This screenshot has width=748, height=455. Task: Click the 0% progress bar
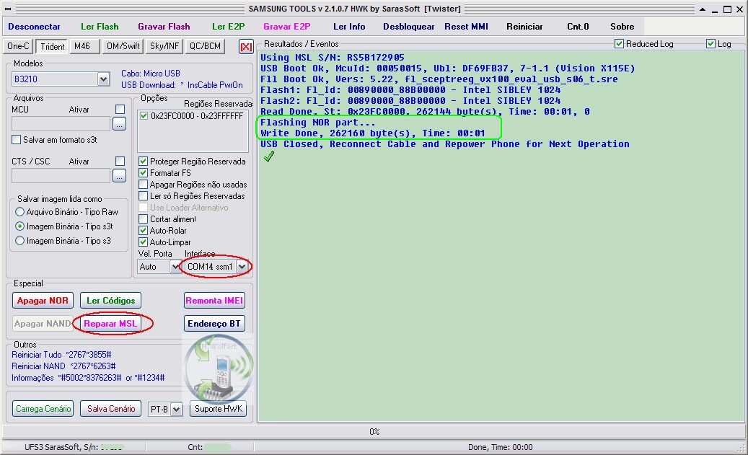click(374, 432)
